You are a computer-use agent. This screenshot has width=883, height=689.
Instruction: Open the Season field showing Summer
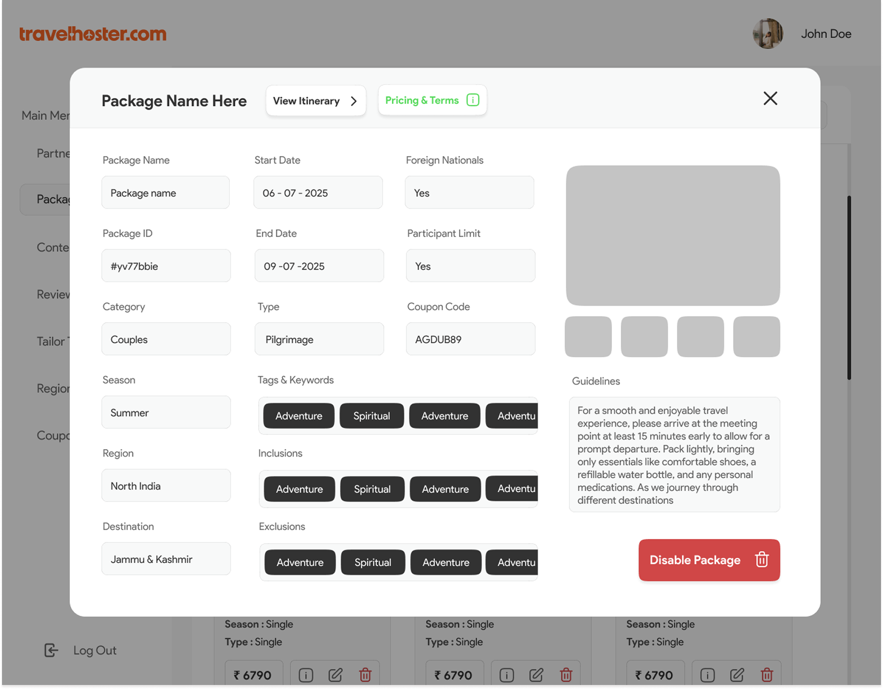point(166,412)
